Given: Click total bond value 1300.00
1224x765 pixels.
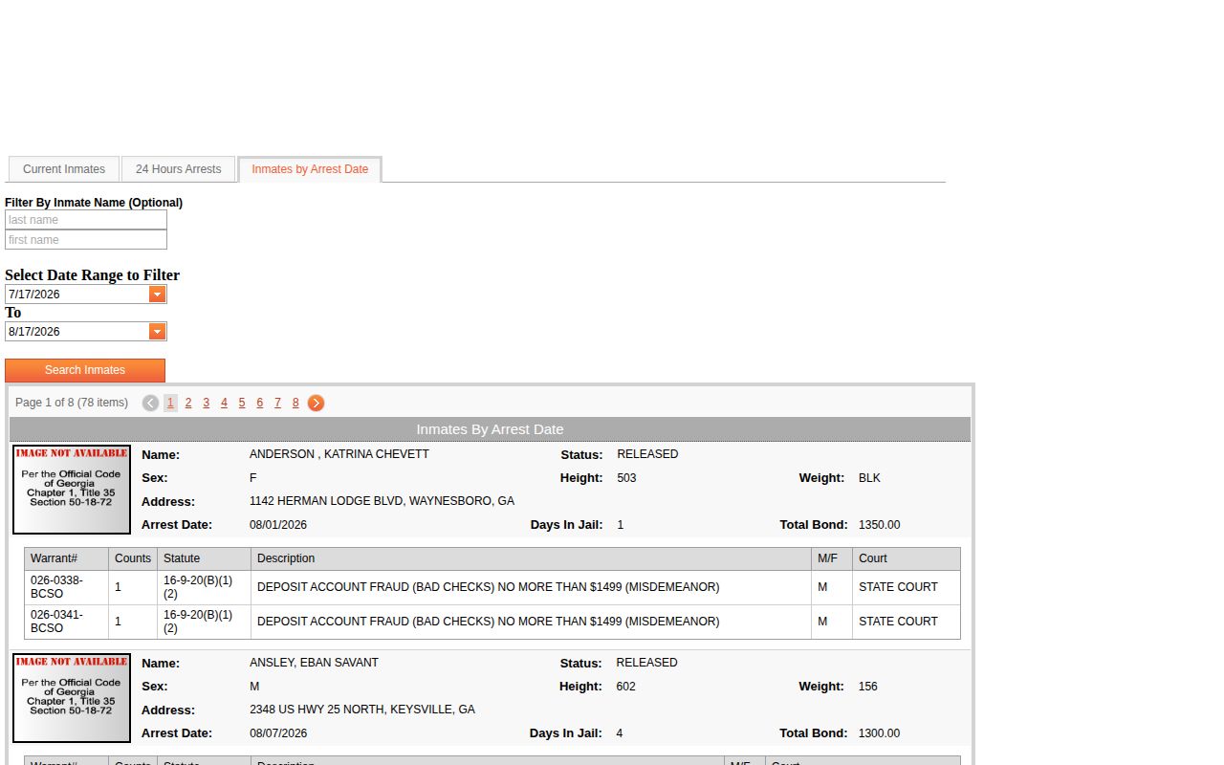Looking at the screenshot, I should (879, 733).
